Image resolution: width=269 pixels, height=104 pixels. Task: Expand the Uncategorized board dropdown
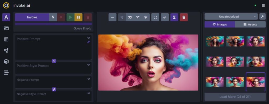click(231, 17)
